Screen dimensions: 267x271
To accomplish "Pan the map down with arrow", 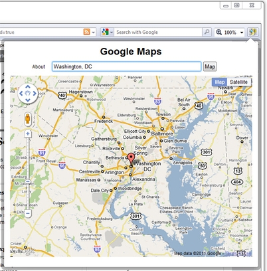I will [x=28, y=100].
